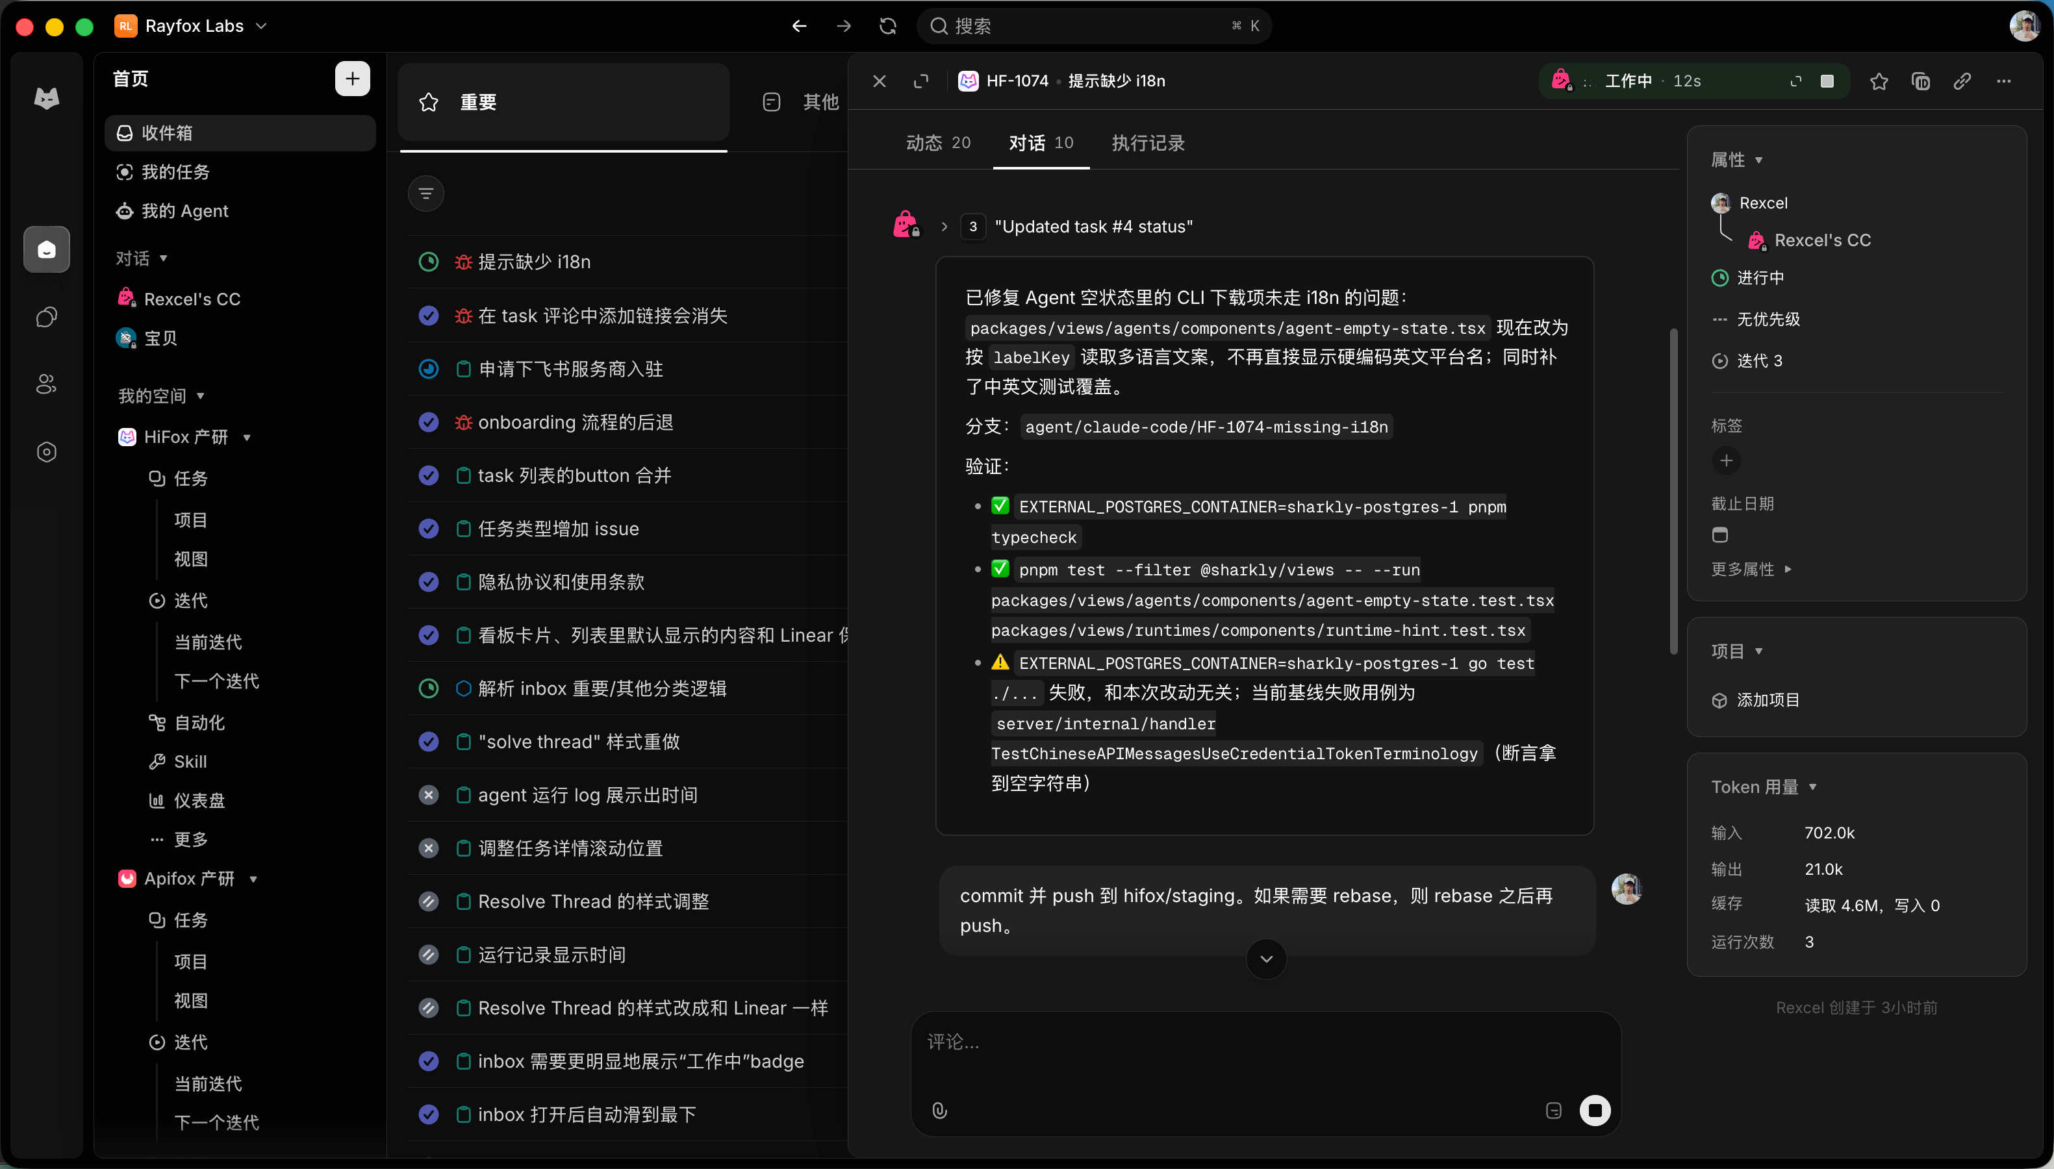Open the Rayfox Labs workspace dropdown
Image resolution: width=2054 pixels, height=1169 pixels.
click(191, 27)
